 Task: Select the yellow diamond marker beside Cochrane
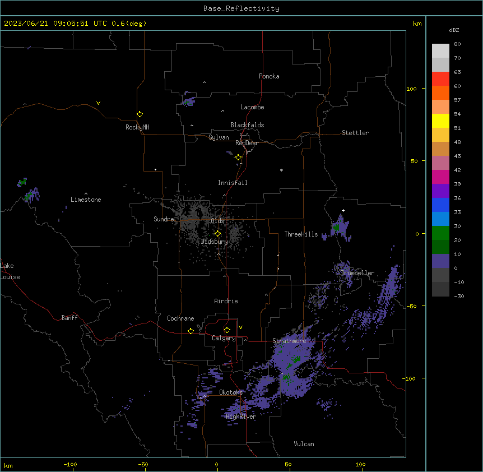(191, 331)
